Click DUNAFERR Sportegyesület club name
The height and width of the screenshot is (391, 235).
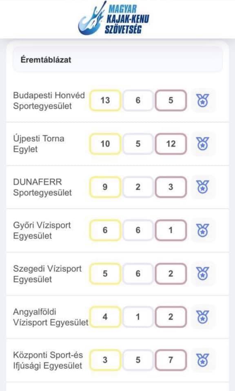click(x=42, y=187)
